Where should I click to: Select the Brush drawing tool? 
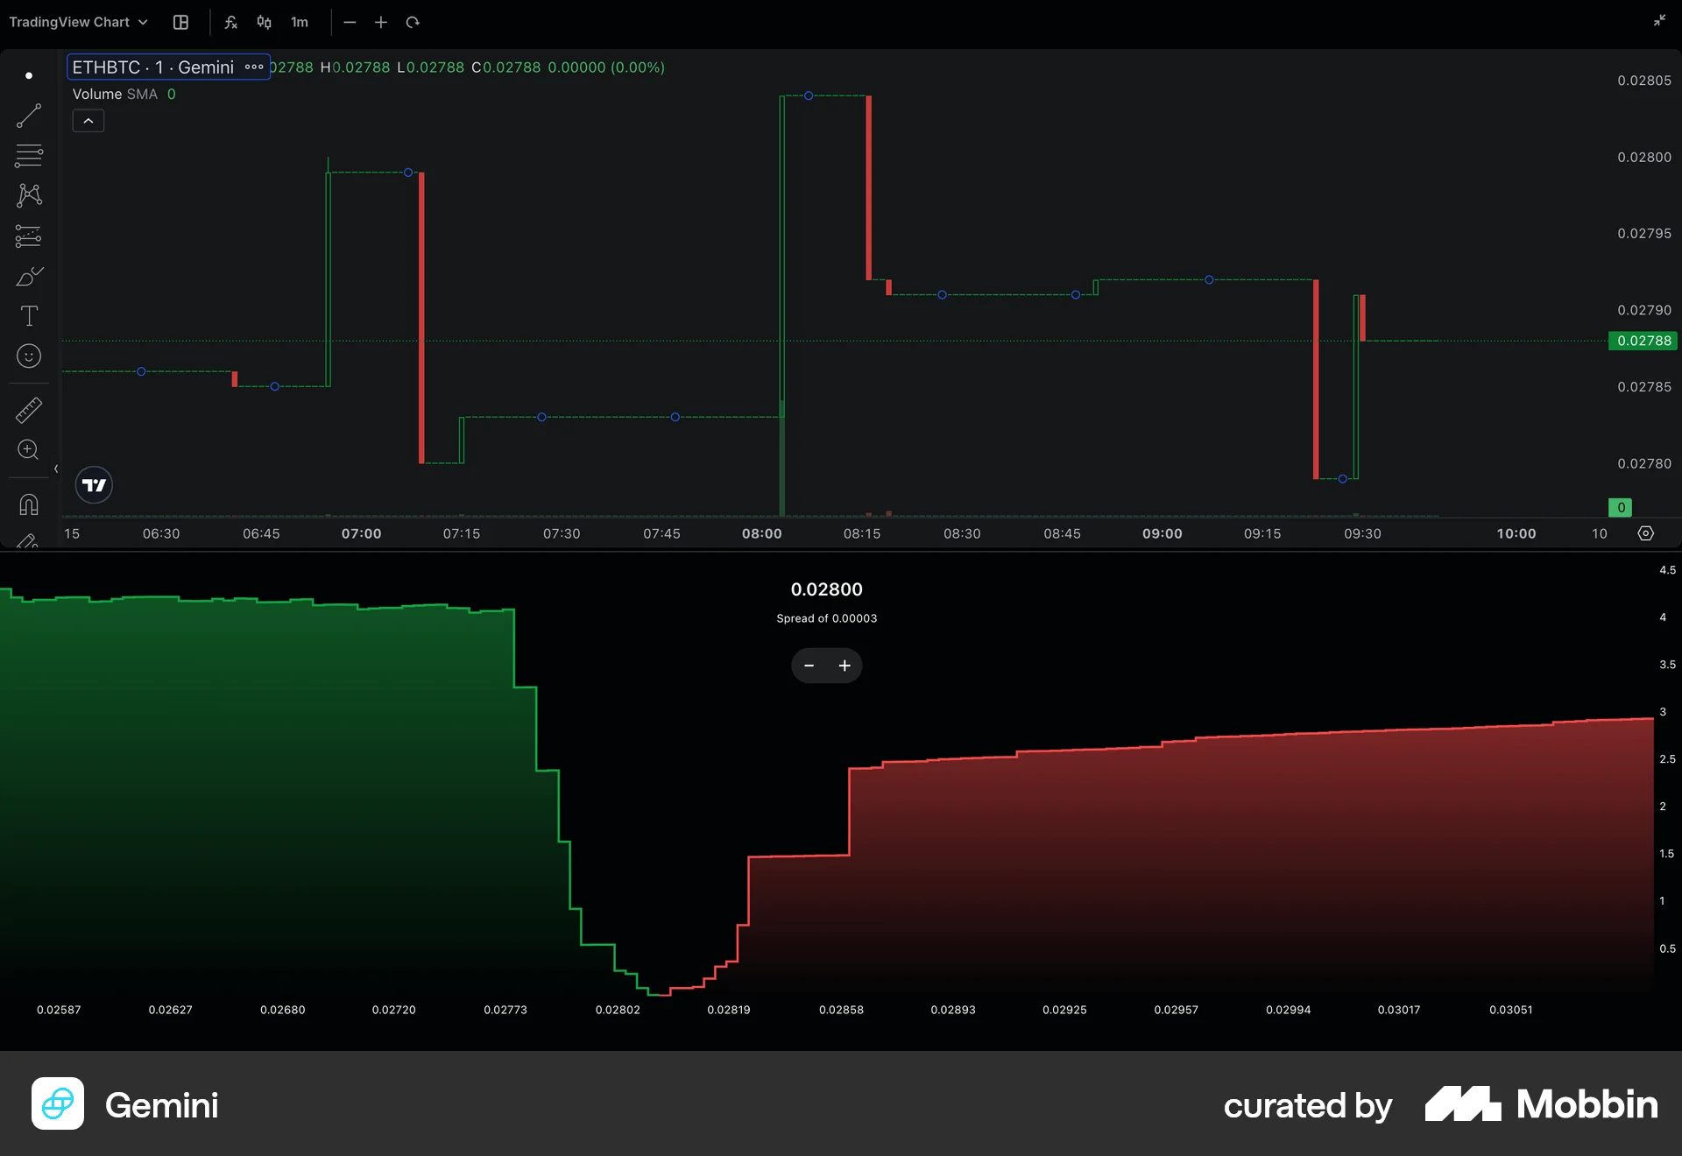[29, 276]
